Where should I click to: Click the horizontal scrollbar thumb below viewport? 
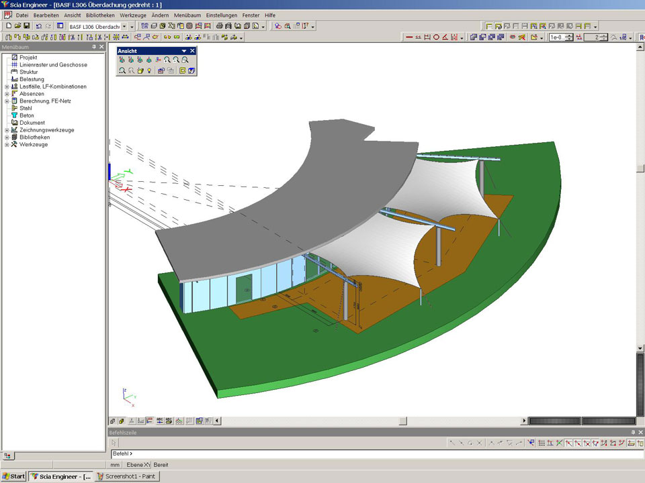tap(402, 421)
